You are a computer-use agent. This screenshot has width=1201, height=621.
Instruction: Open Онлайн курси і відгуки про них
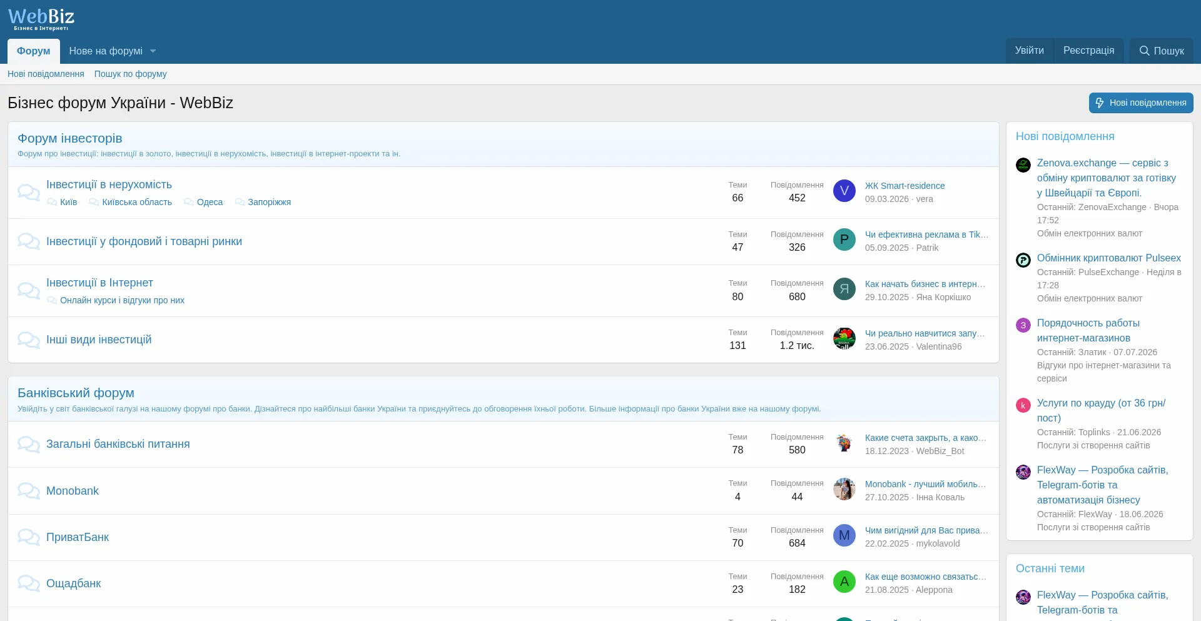coord(122,300)
